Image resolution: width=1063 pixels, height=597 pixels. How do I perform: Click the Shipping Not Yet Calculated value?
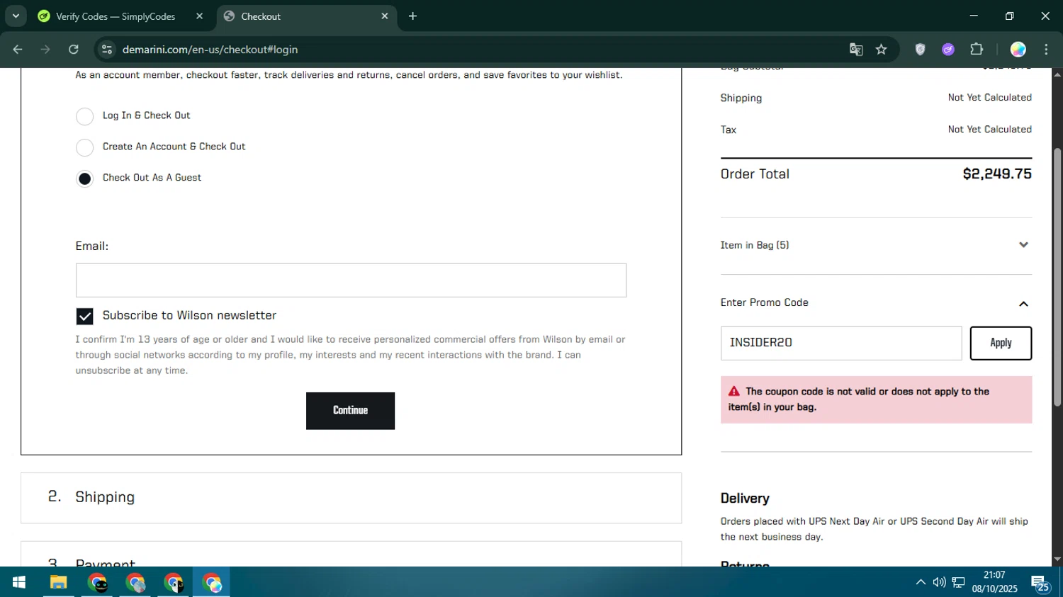coord(989,98)
